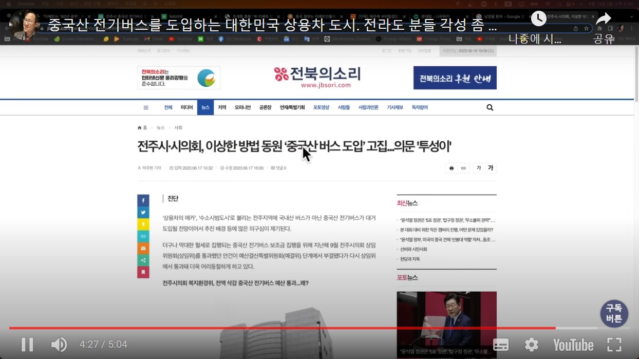Viewport: 639px width, 359px height.
Task: Share the article via Facebook icon
Action: click(143, 201)
